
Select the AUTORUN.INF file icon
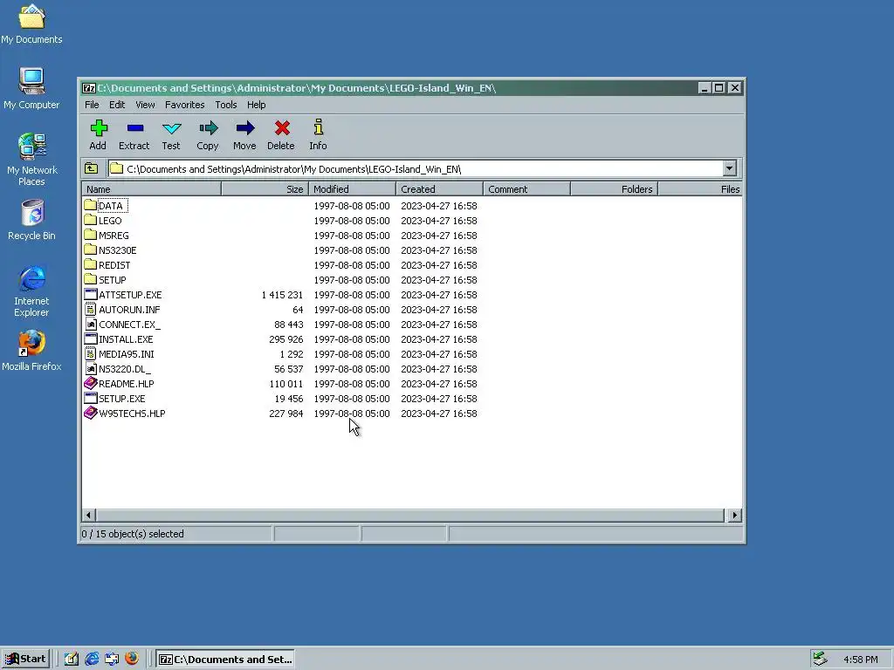click(90, 309)
